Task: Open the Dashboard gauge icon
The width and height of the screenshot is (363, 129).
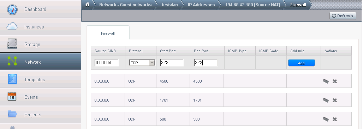Action: pos(12,9)
